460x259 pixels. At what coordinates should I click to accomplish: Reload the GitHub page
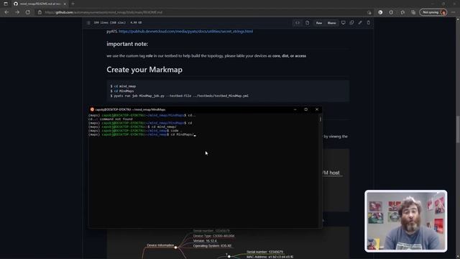tap(28, 12)
